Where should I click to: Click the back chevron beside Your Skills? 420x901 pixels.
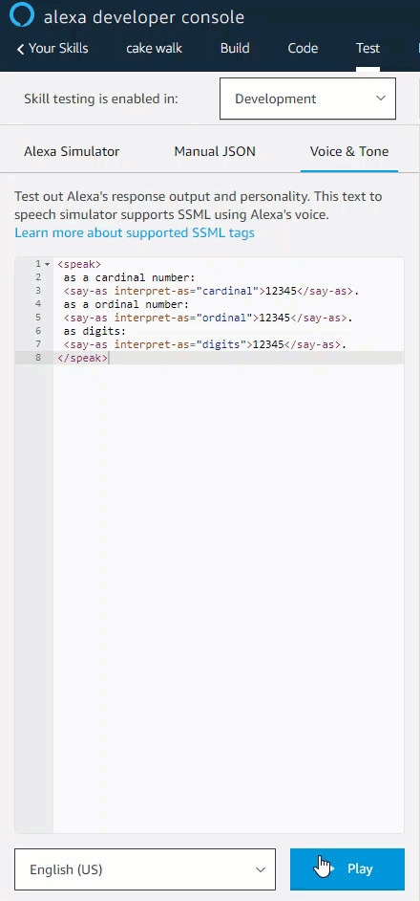[21, 50]
